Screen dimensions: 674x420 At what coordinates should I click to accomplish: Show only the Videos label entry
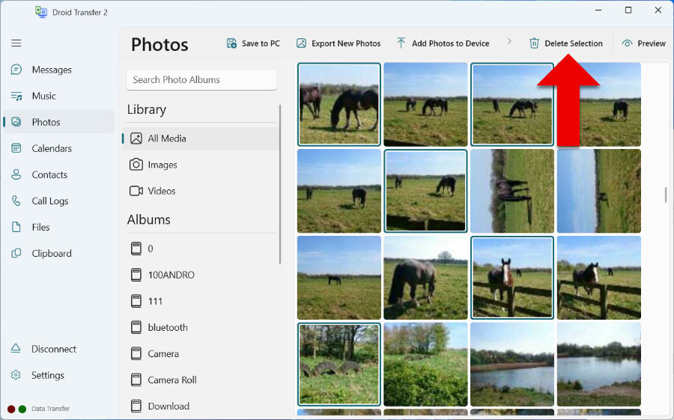pyautogui.click(x=162, y=191)
